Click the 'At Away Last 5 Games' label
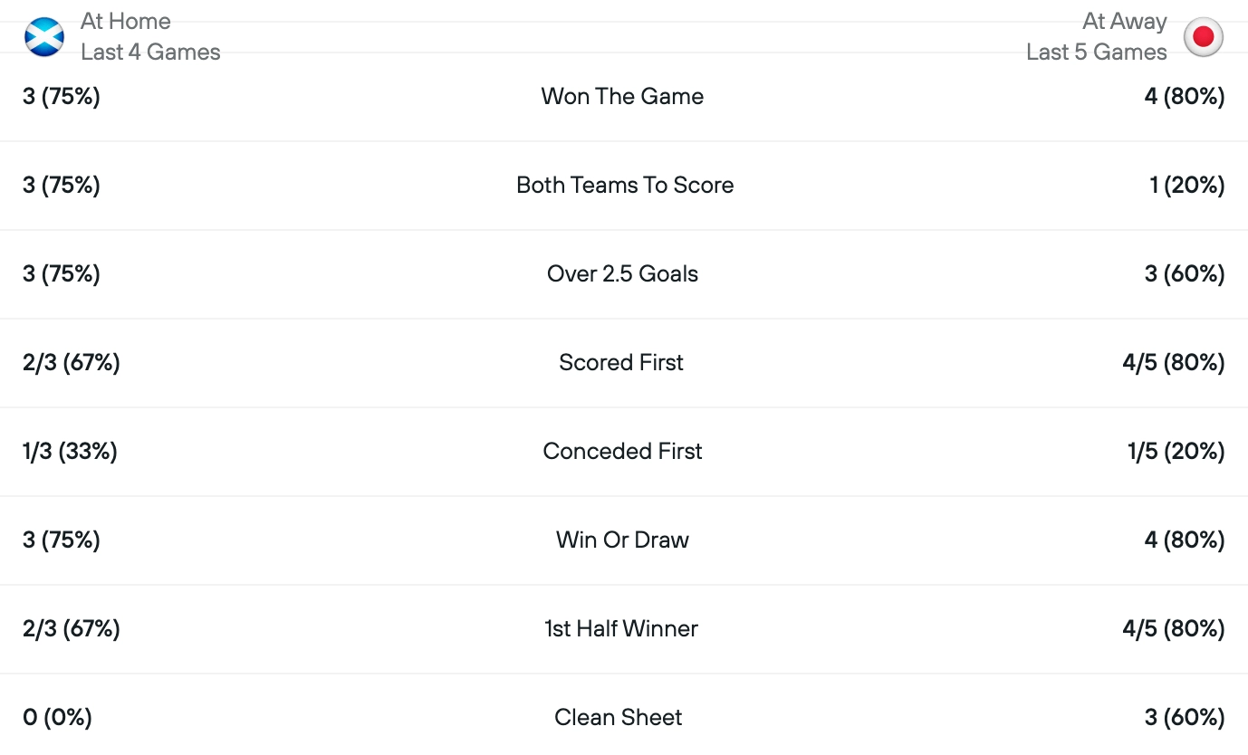1248x755 pixels. coord(1096,37)
